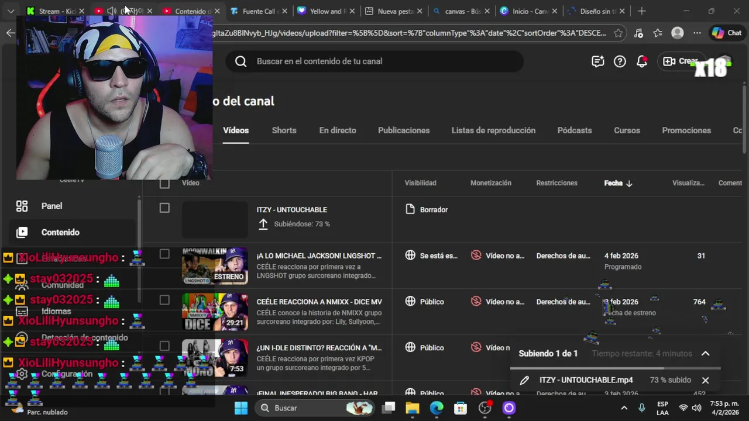749x421 pixels.
Task: Check the LNGSHOT video row checkbox
Action: tap(164, 254)
